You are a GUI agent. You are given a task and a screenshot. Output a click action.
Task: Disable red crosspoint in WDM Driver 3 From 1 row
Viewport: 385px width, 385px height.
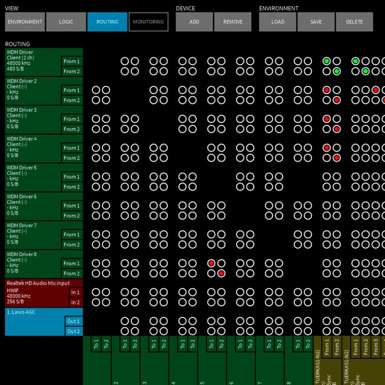(327, 119)
